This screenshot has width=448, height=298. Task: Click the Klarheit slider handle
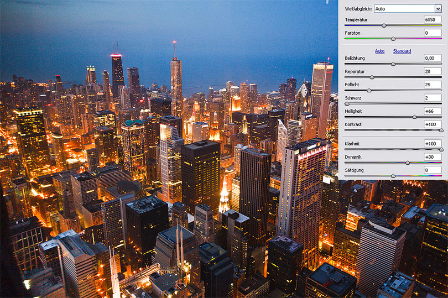coord(441,149)
